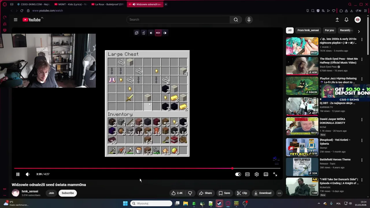Open Opera easy setup sliders icon
This screenshot has width=370, height=208.
(x=366, y=11)
